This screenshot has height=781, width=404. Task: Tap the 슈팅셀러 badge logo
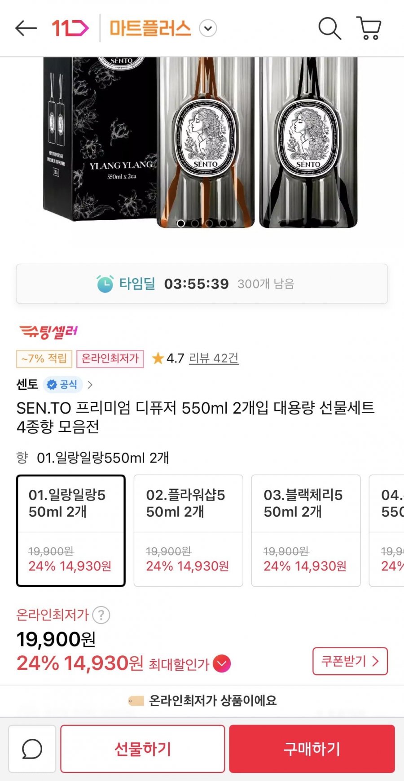(48, 332)
